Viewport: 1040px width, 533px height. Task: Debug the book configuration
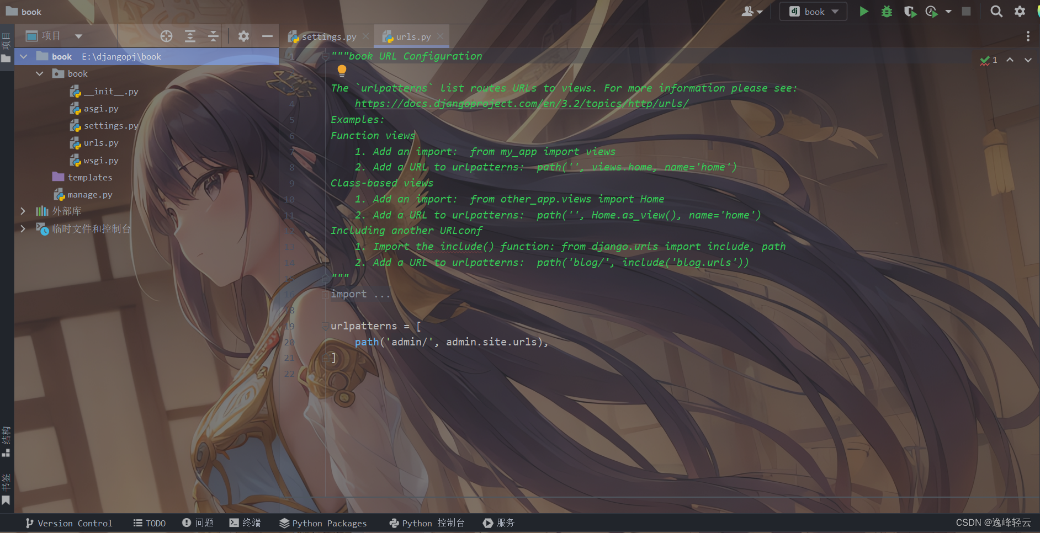887,12
